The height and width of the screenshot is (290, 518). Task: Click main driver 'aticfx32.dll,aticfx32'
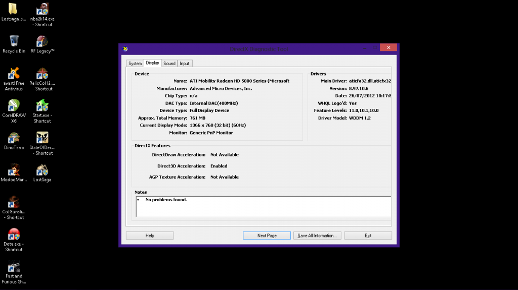(x=370, y=81)
